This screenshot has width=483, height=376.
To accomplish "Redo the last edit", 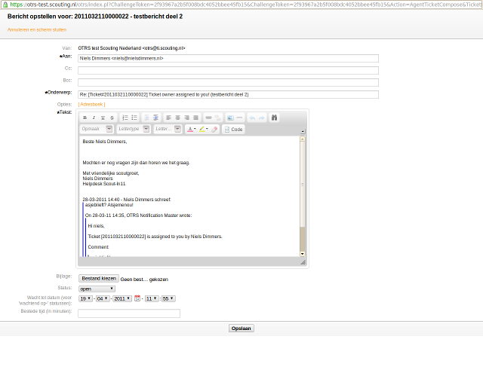I will point(262,118).
